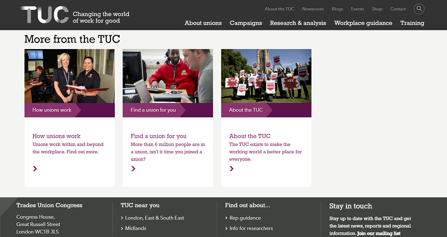Viewport: 447px width, 237px height.
Task: Go to About the TUC top link
Action: coord(279,9)
